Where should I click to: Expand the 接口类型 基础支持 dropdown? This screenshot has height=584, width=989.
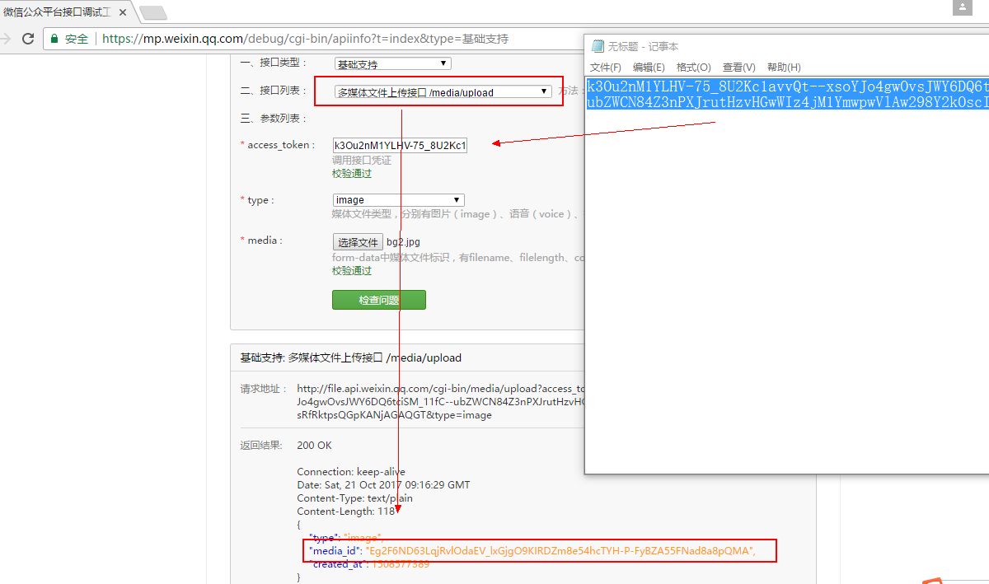392,63
